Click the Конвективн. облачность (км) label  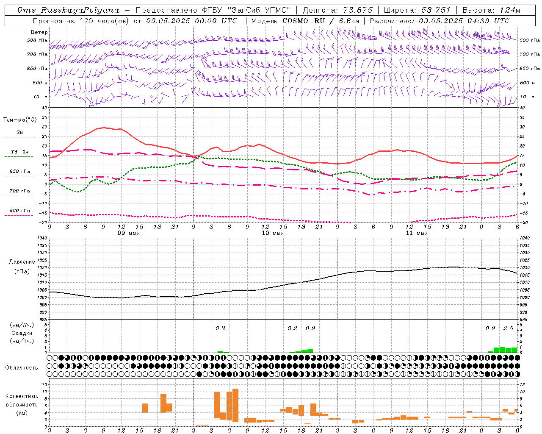[22, 404]
